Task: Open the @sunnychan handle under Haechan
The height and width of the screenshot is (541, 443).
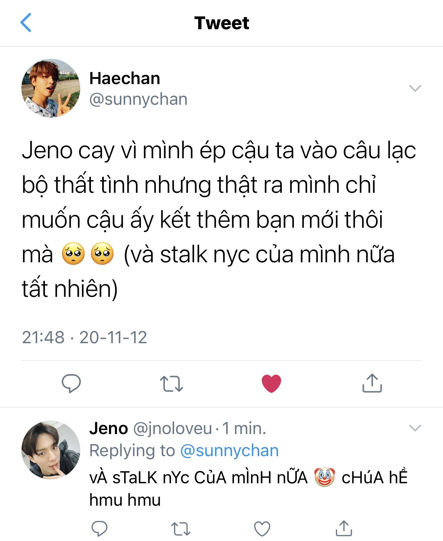Action: point(138,99)
